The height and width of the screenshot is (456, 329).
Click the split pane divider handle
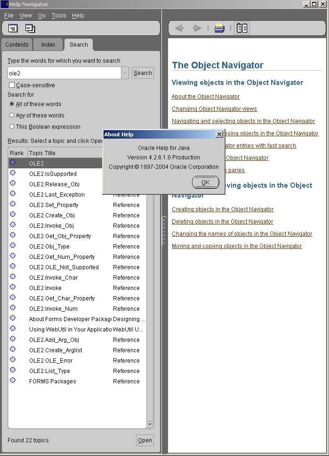164,232
